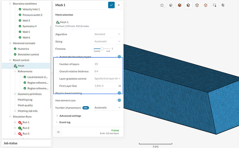Image resolution: width=239 pixels, height=148 pixels.
Task: Click the Mesh tree node icon
Action: [15, 66]
